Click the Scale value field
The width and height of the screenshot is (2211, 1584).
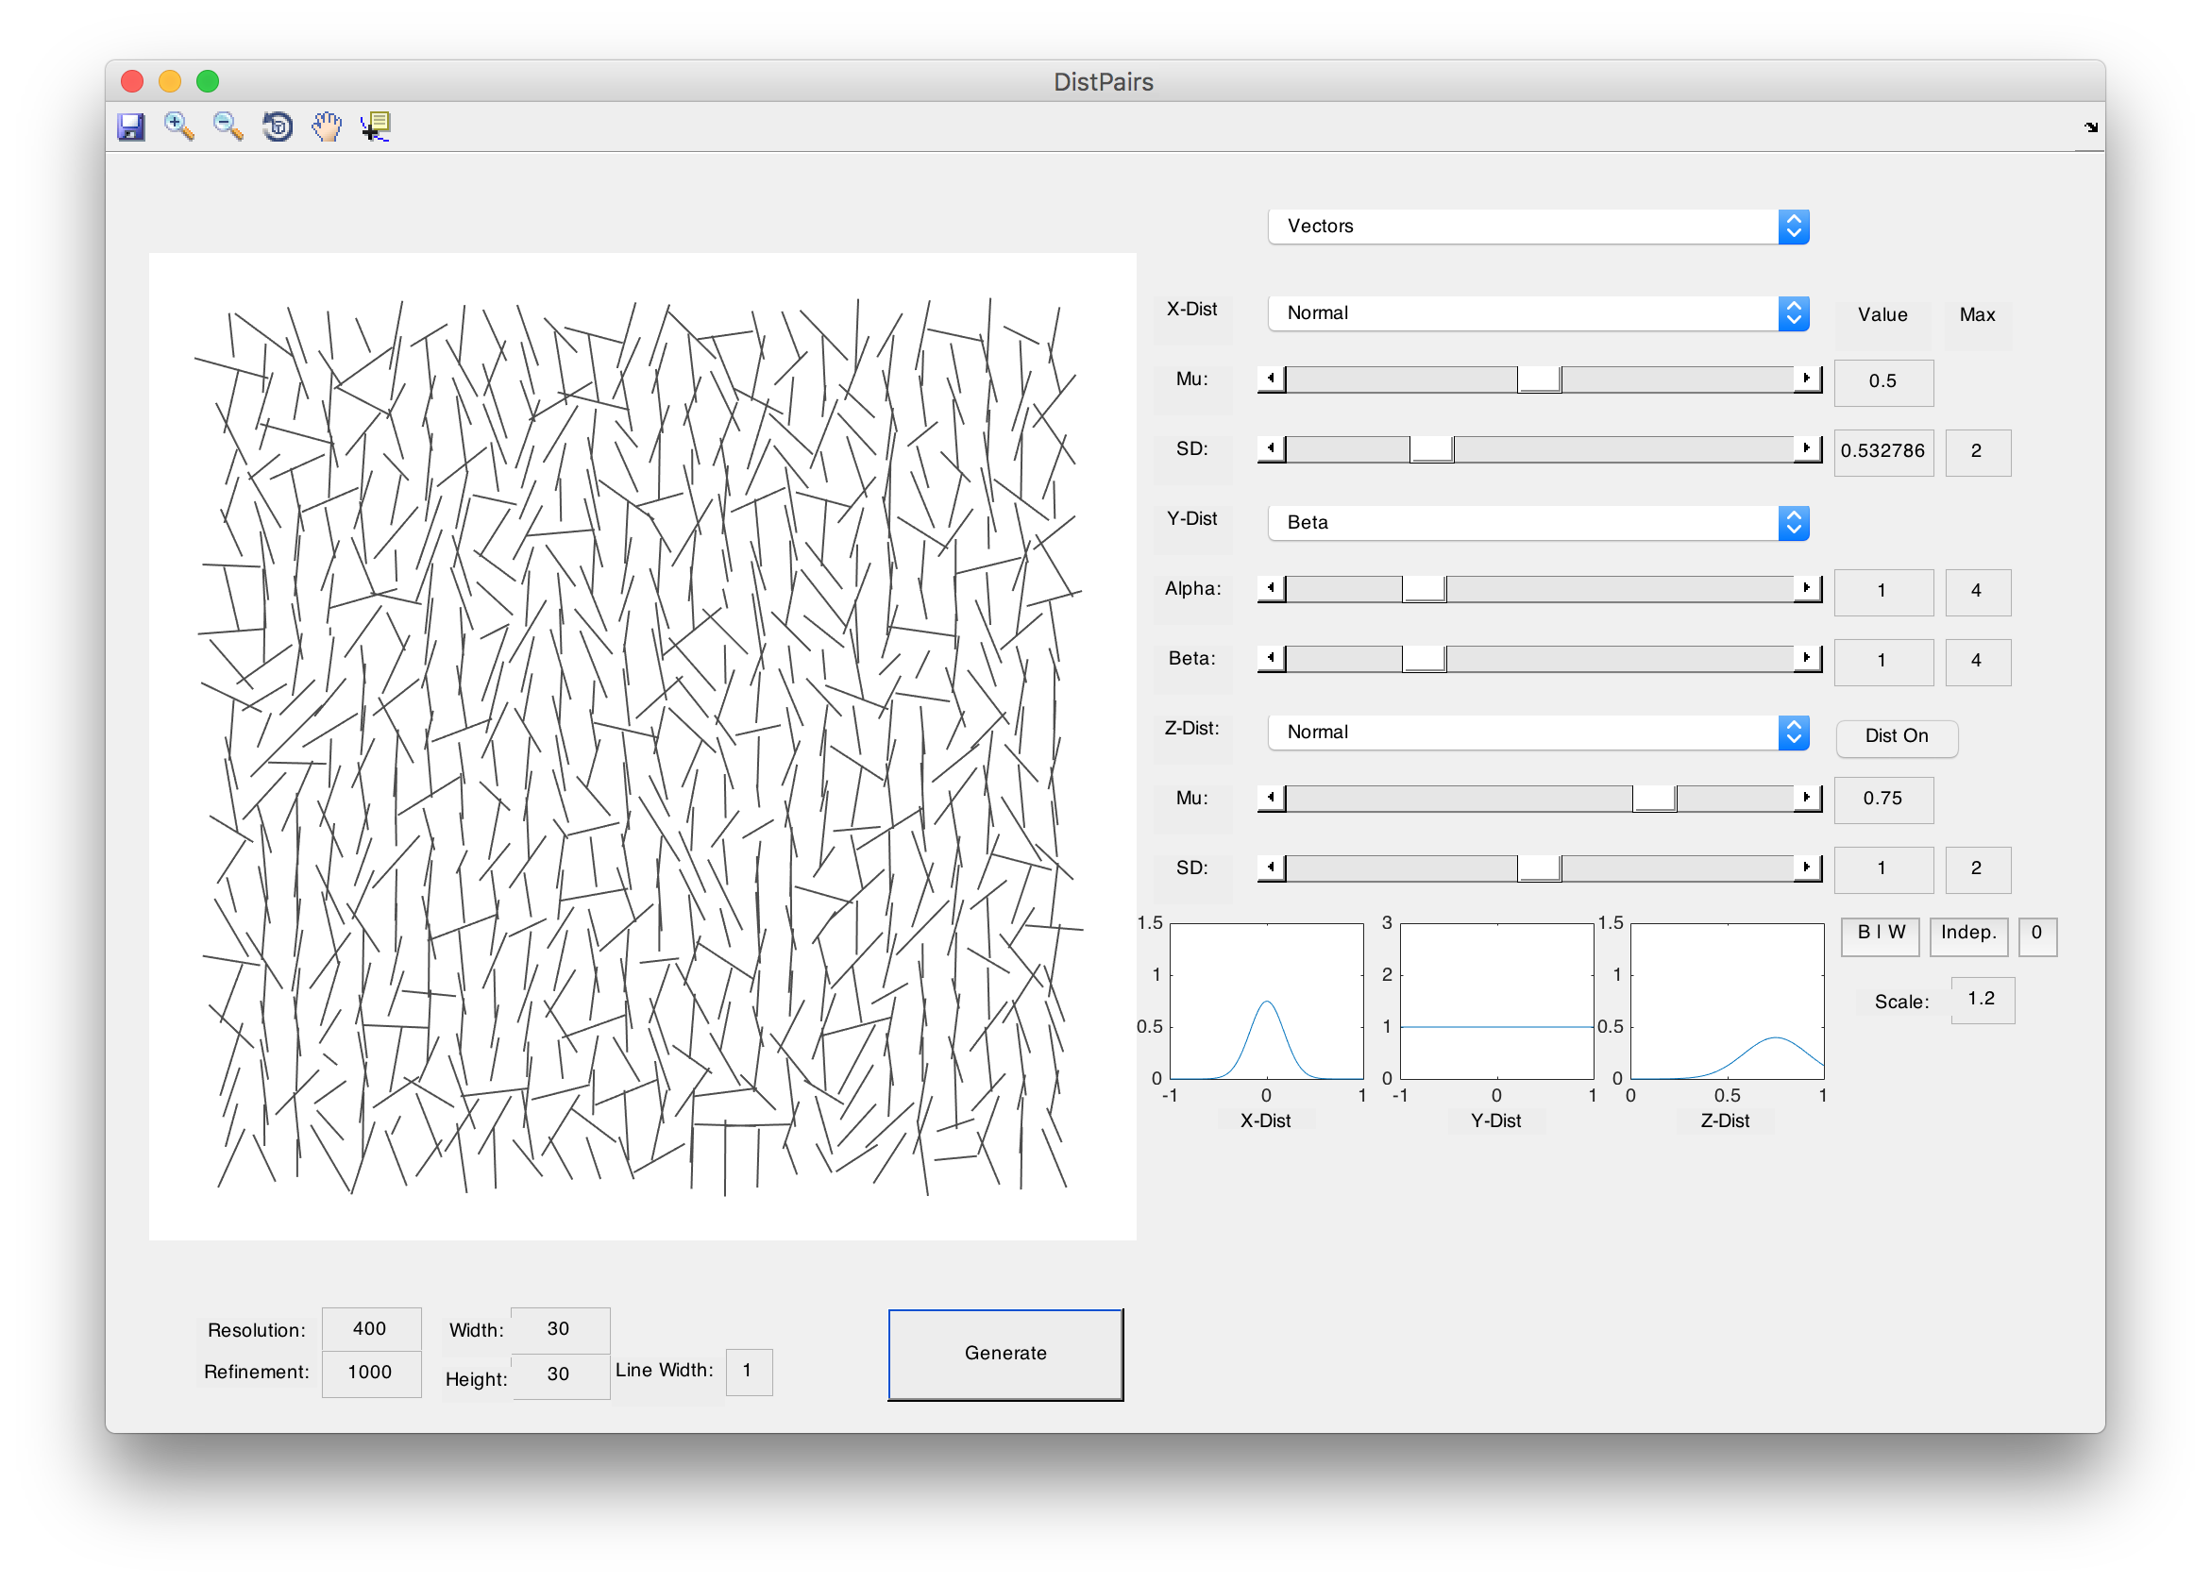click(x=1981, y=999)
